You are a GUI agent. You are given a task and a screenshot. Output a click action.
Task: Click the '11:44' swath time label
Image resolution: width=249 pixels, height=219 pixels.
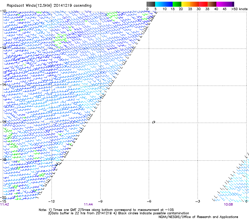coord(88,205)
